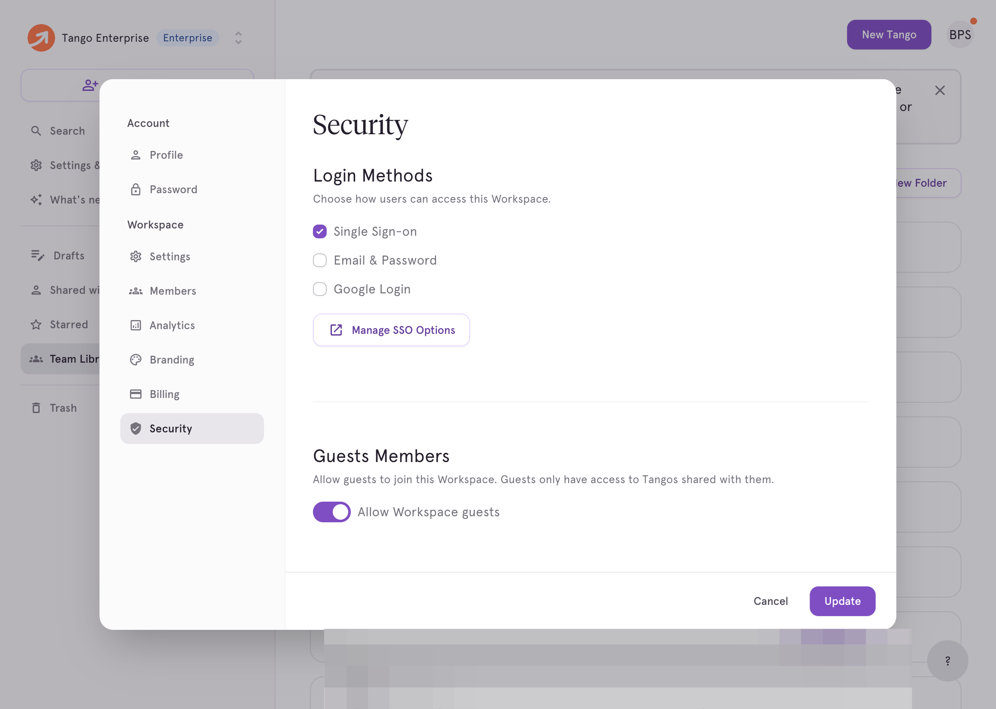The height and width of the screenshot is (709, 996).
Task: Expand the workspace switcher chevrons
Action: click(238, 38)
